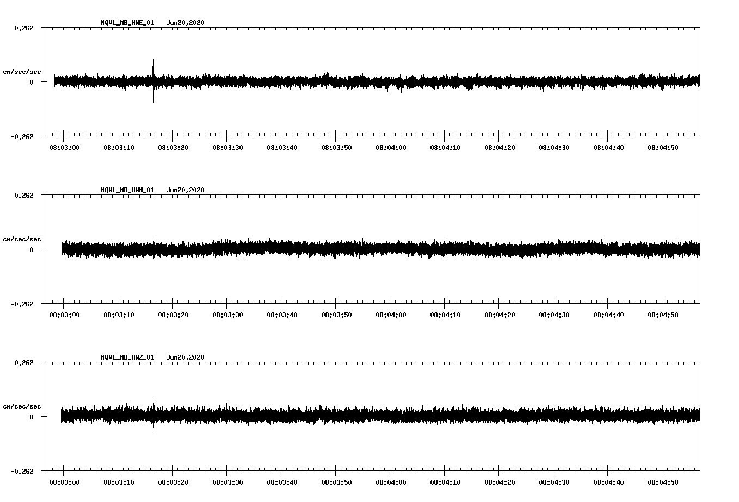The image size is (739, 502).
Task: Click the 0 baseline label on HNZ axis
Action: 32,417
